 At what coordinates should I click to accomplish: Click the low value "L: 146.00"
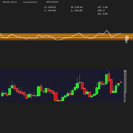pyautogui.click(x=77, y=11)
